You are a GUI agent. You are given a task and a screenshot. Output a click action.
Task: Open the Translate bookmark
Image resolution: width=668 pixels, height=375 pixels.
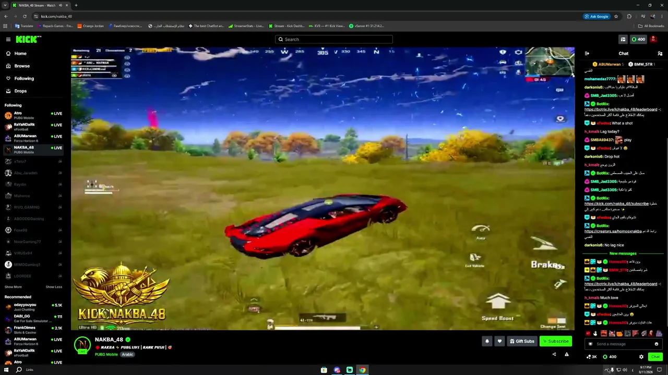click(x=24, y=26)
